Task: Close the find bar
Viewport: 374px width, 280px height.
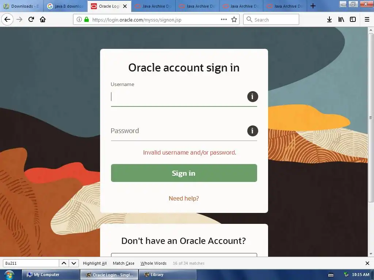Action: click(x=367, y=263)
